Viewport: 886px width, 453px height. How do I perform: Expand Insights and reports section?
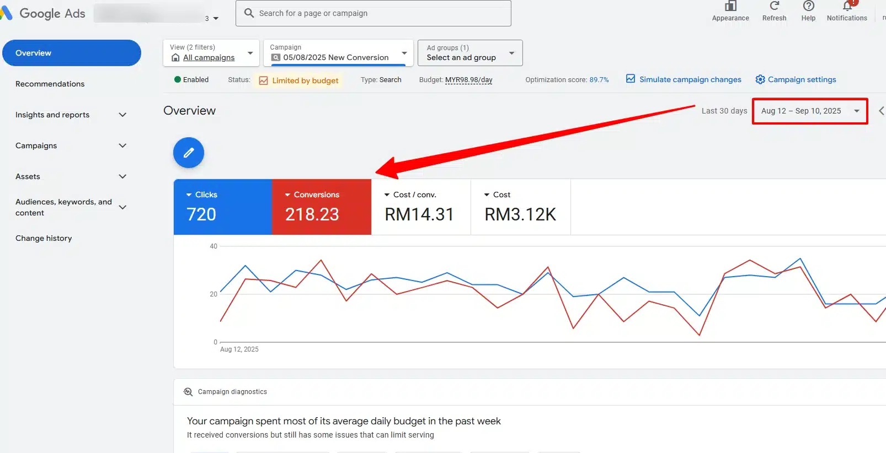(x=71, y=115)
